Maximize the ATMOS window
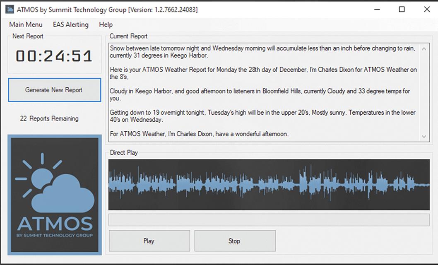Viewport: 438px width, 265px height. 402,10
